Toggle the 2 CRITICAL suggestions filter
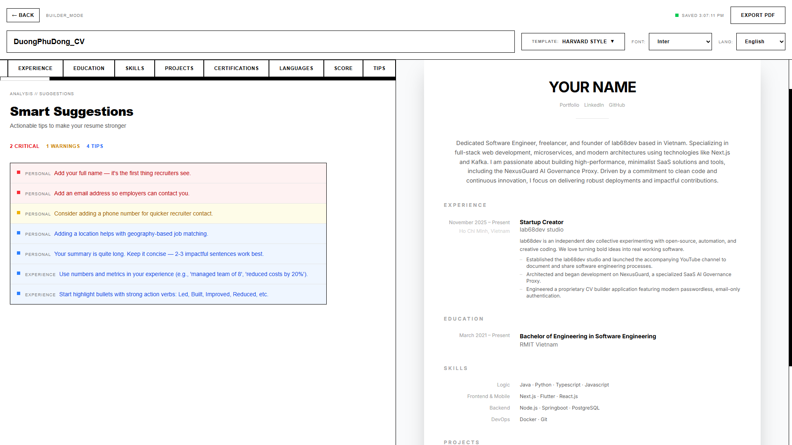This screenshot has height=445, width=792. 24,146
